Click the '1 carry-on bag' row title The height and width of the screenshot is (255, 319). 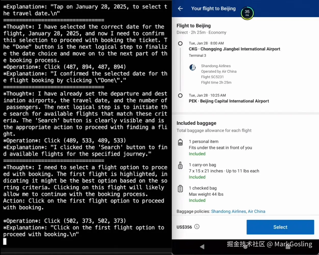(202, 165)
